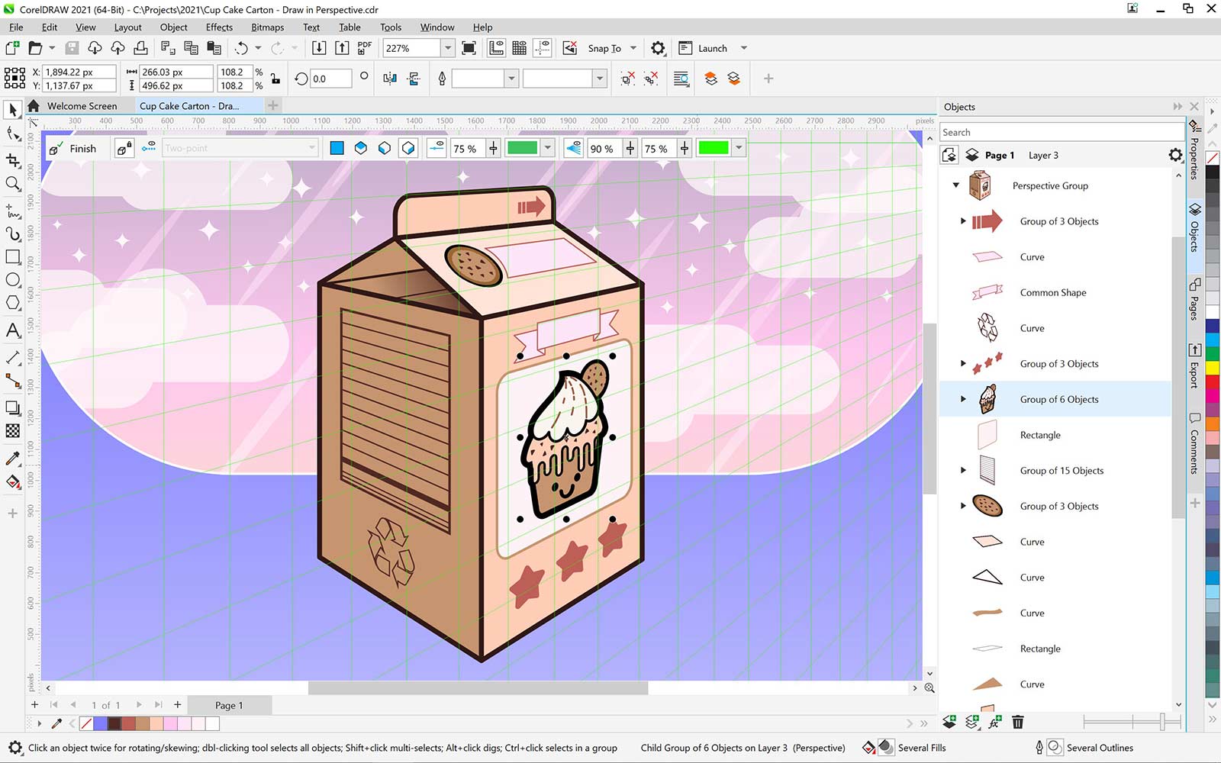Click the Save document icon on the toolbar
The width and height of the screenshot is (1221, 763).
(72, 47)
